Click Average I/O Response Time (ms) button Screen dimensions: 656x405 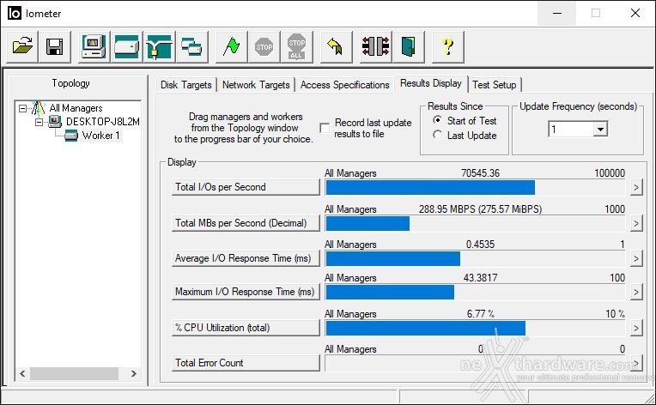246,258
